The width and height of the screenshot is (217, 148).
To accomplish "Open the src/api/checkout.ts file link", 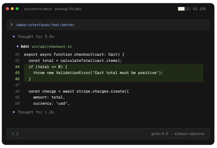I will point(52,47).
